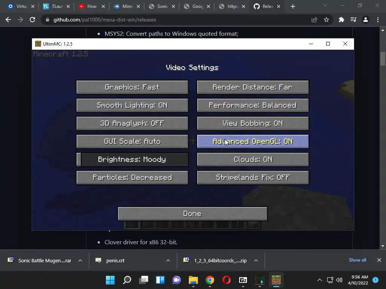This screenshot has height=289, width=386.
Task: Open network icon in system tray
Action: click(330, 280)
